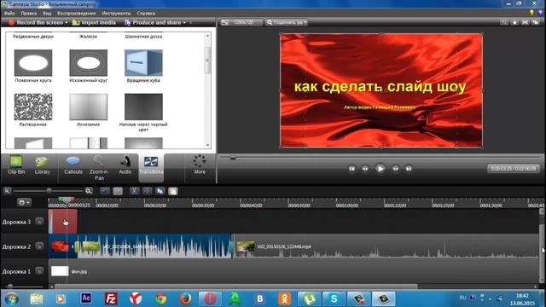The height and width of the screenshot is (307, 546).
Task: Click the Undo icon in timeline toolbar
Action: (x=105, y=191)
